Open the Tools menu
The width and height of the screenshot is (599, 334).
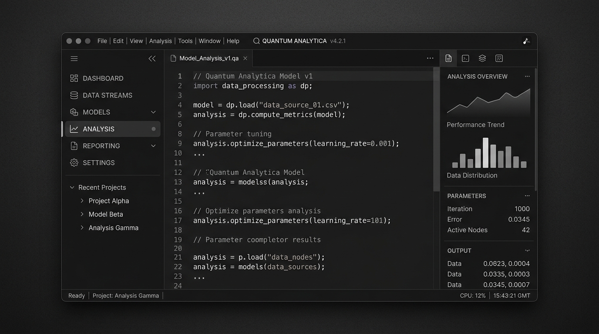(x=185, y=41)
